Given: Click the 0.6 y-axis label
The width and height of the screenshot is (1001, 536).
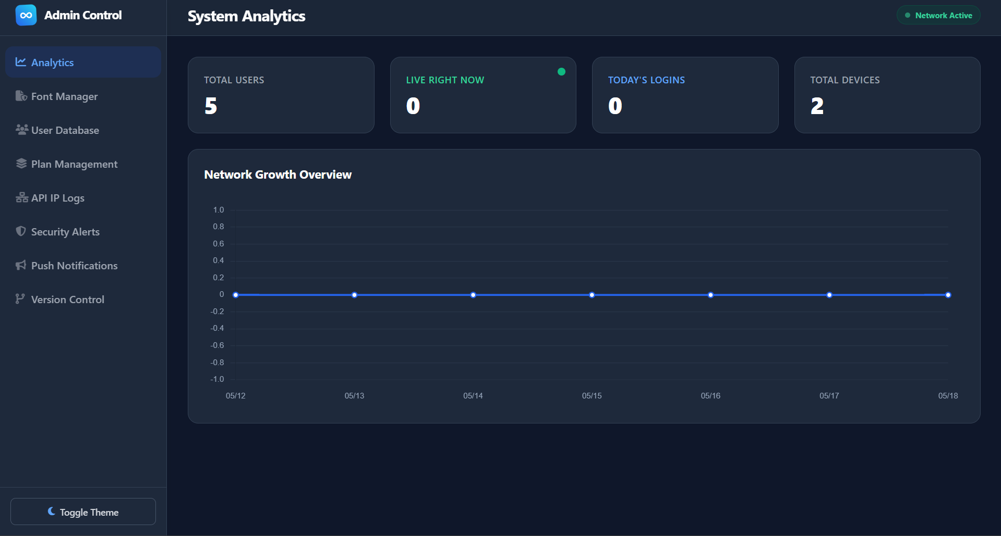Looking at the screenshot, I should pyautogui.click(x=219, y=244).
